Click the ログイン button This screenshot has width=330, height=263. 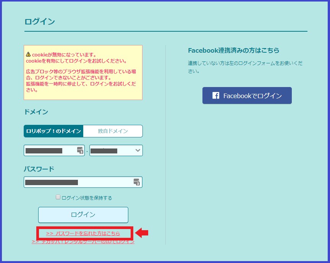point(83,215)
